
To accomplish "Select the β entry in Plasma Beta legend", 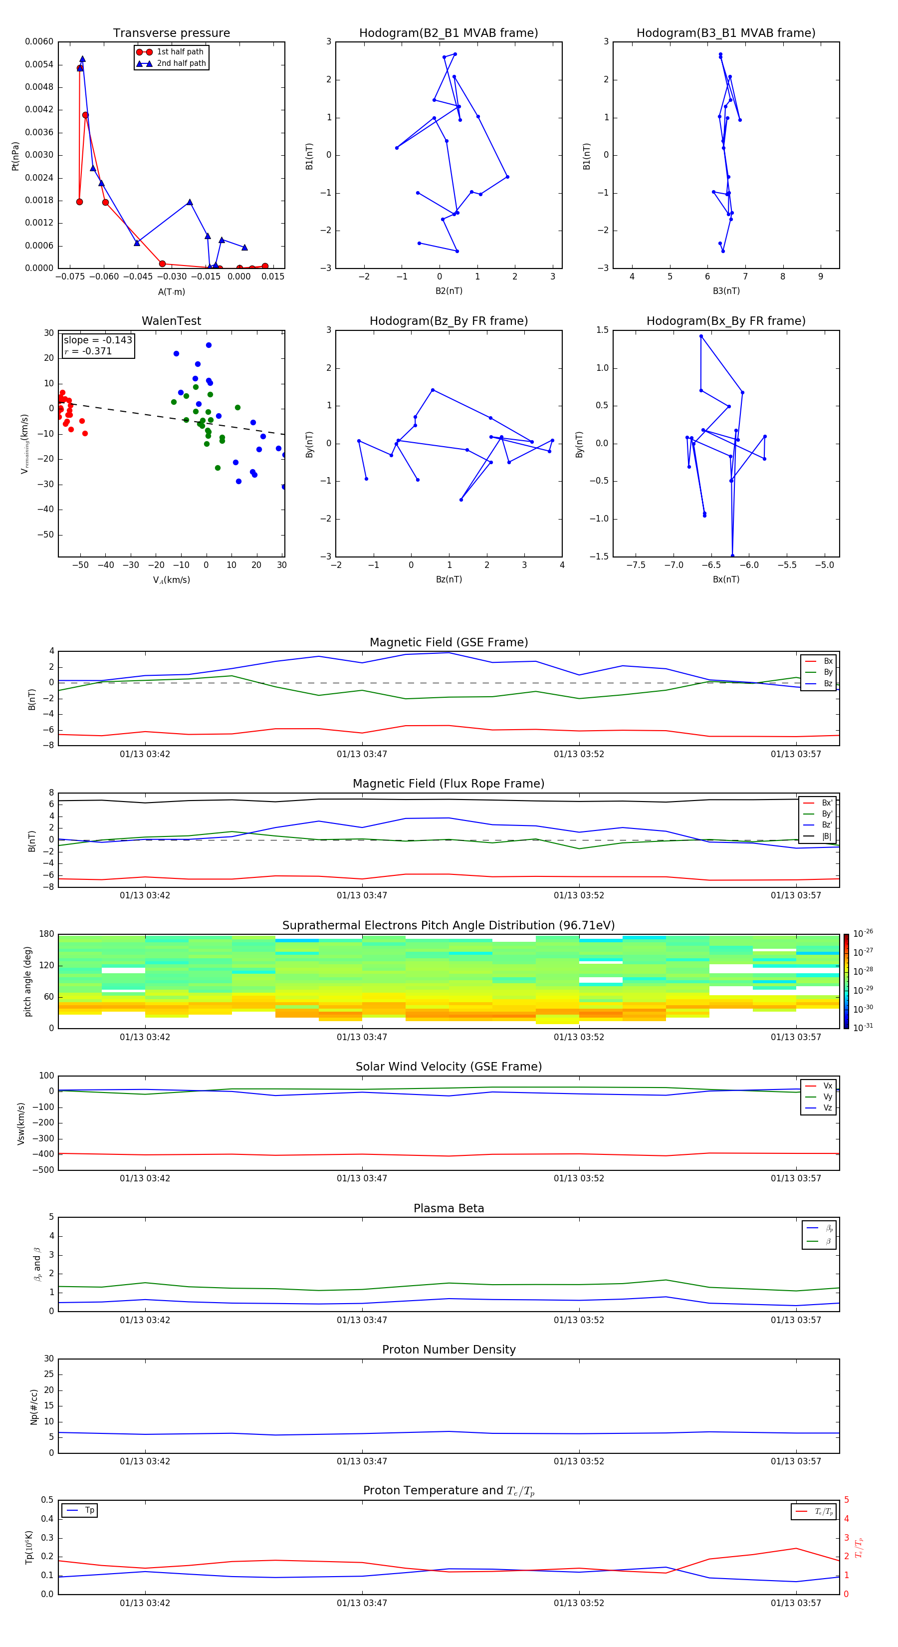I will pos(819,1241).
